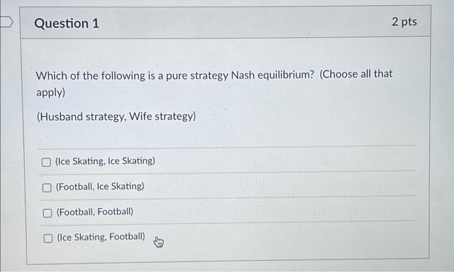This screenshot has width=454, height=272.
Task: Pick the (Football, Football) answer label
Action: pyautogui.click(x=95, y=212)
